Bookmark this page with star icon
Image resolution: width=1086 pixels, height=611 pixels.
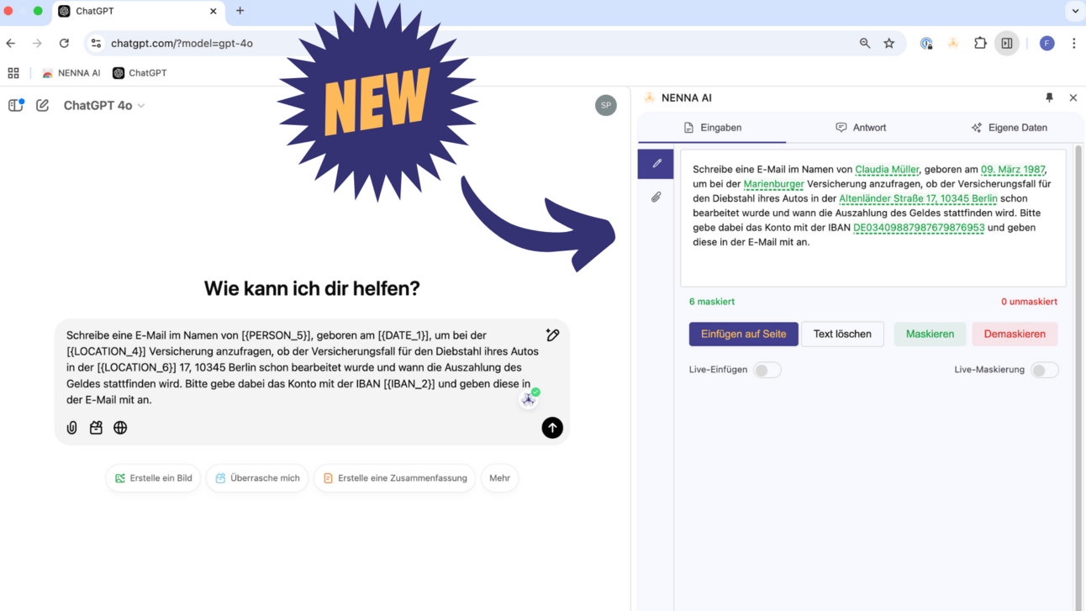(x=889, y=43)
